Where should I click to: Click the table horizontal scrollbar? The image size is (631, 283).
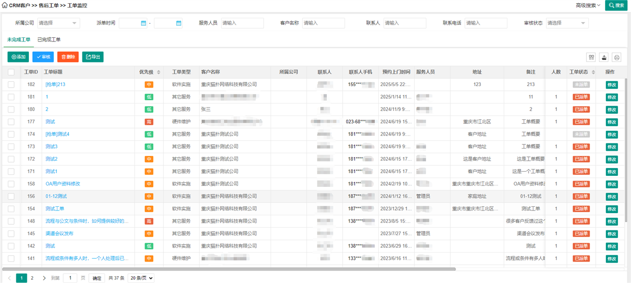pyautogui.click(x=229, y=269)
